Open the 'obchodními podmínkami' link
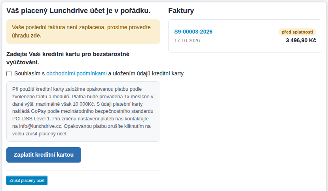Screen dimensions: 328x191 [x=77, y=73]
